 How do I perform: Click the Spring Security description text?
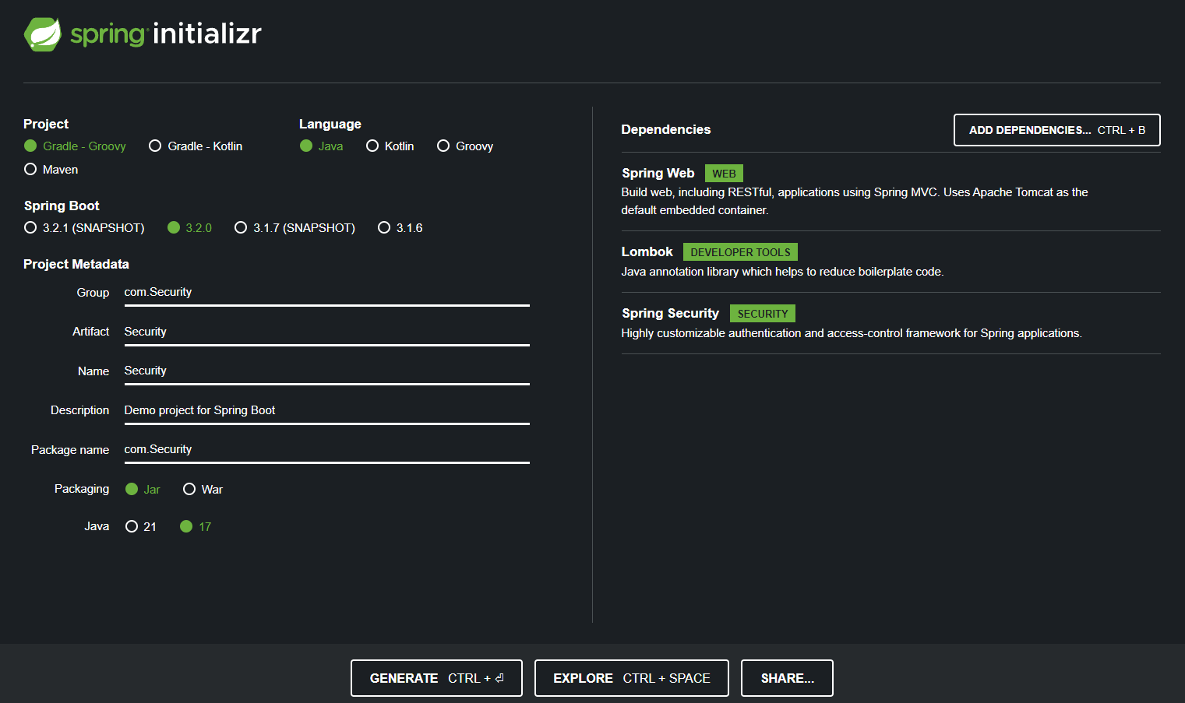click(x=852, y=333)
